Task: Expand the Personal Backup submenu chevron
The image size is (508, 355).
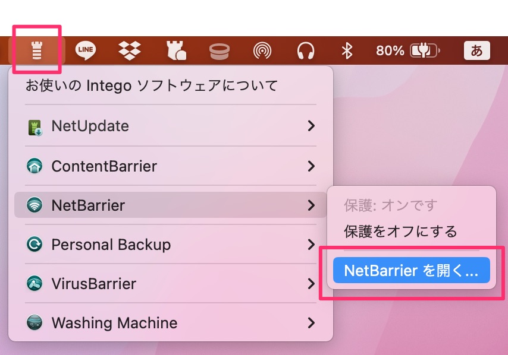Action: (x=311, y=245)
